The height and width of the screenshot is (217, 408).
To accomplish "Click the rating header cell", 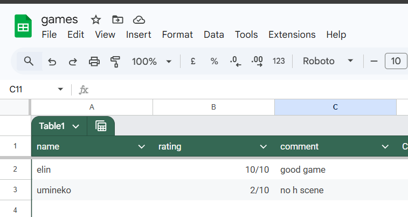I will [213, 146].
